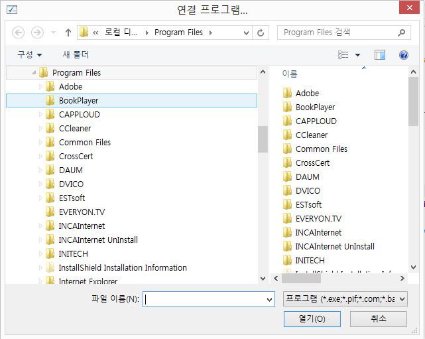Click the dialog icon in title bar
This screenshot has height=339, width=425.
click(x=12, y=10)
